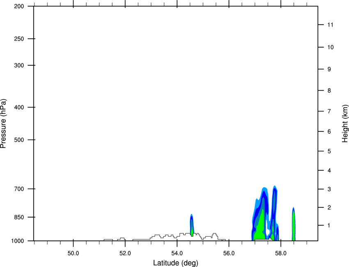
Task: Select the 200 pressure tick label
Action: pyautogui.click(x=19, y=6)
